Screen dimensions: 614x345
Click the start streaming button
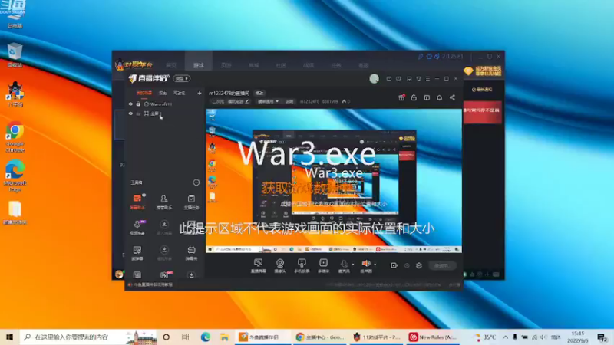pyautogui.click(x=442, y=265)
